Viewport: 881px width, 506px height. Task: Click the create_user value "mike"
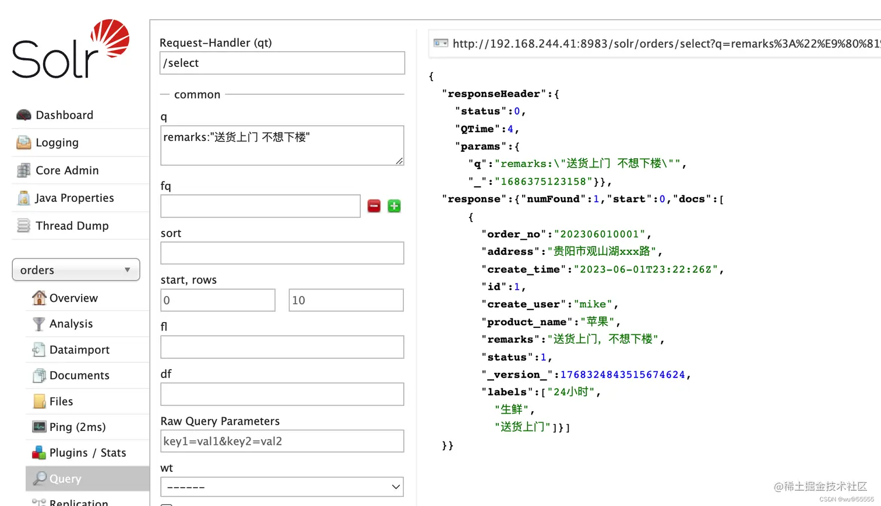click(593, 304)
